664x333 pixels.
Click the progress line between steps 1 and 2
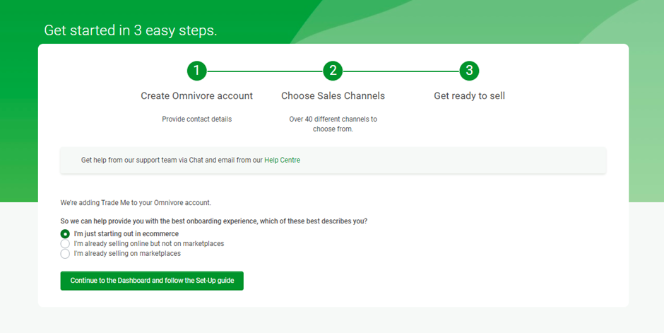(x=265, y=71)
